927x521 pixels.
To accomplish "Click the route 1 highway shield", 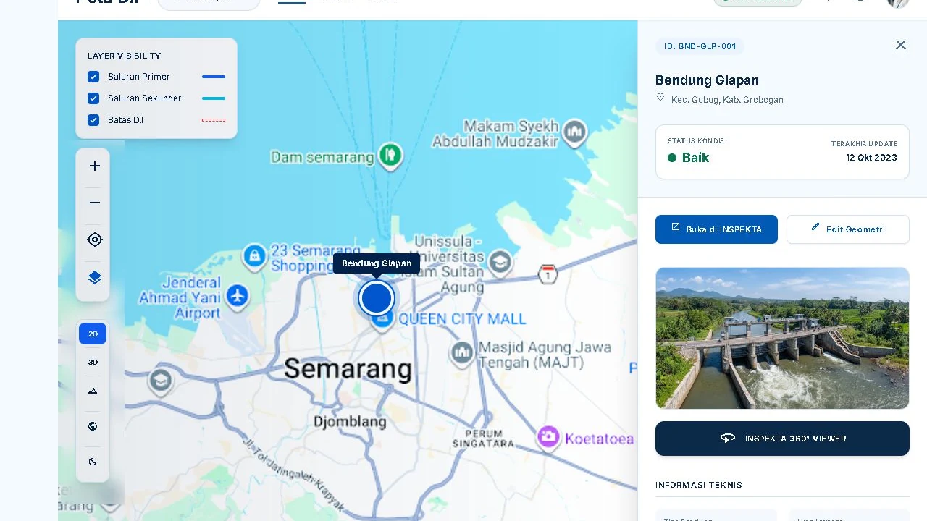I will 548,274.
